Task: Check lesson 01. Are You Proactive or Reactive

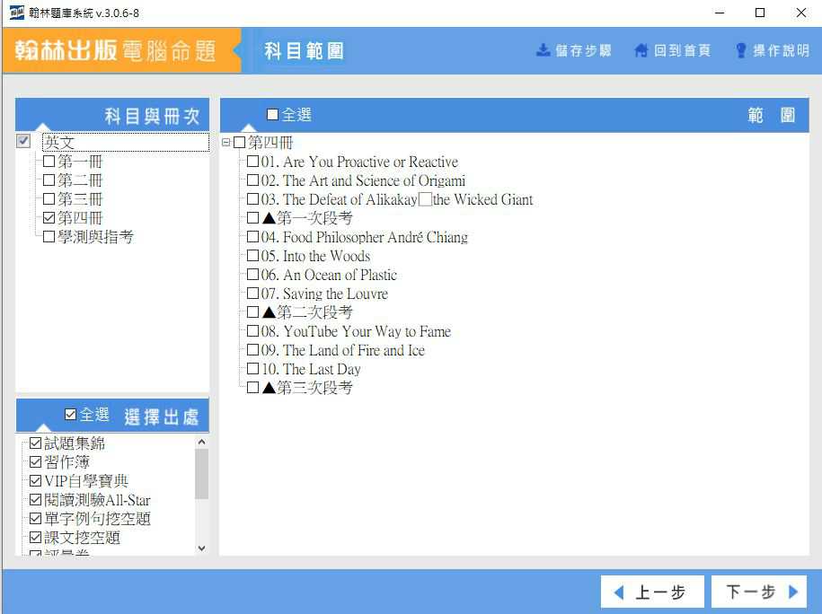Action: click(252, 162)
